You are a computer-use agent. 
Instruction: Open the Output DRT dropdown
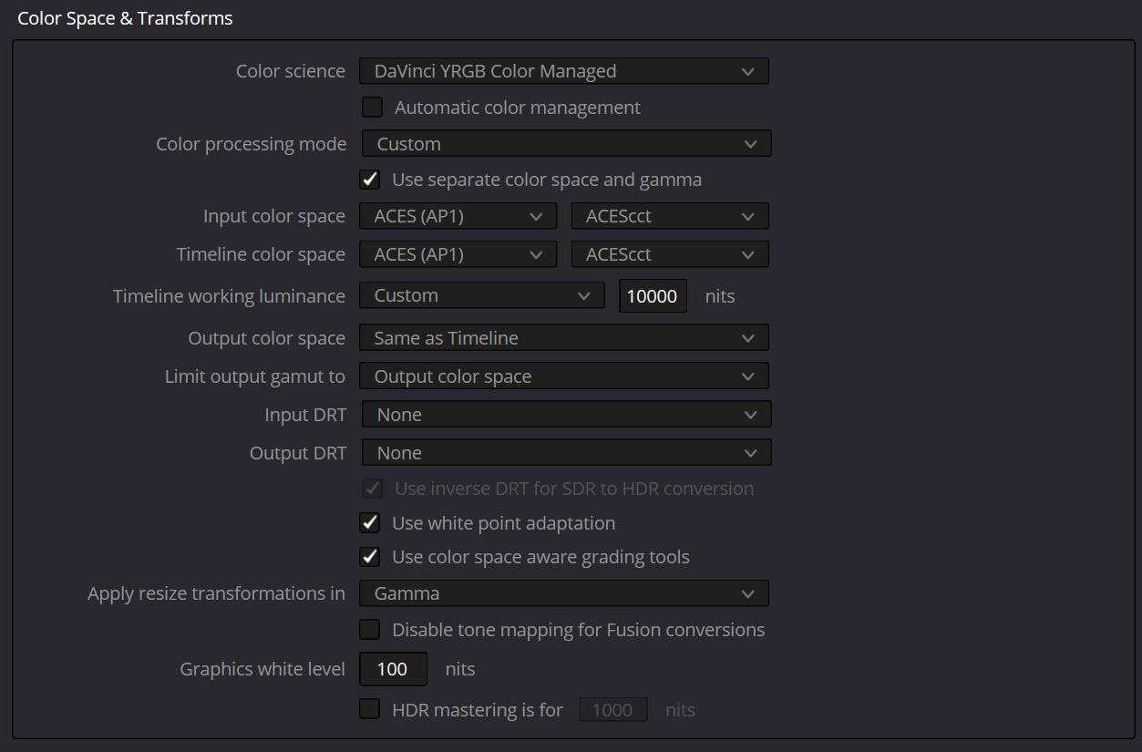point(567,453)
